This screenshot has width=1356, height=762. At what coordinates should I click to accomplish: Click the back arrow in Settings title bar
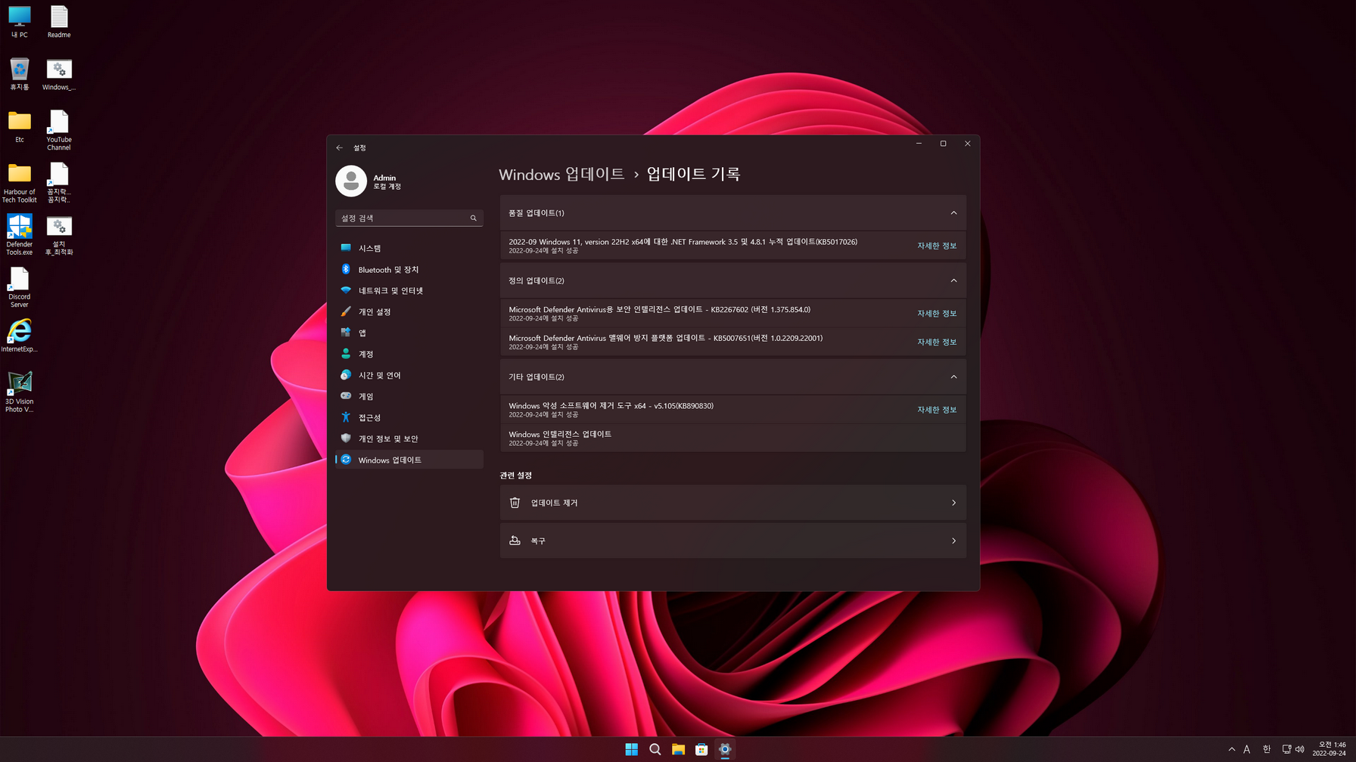340,147
